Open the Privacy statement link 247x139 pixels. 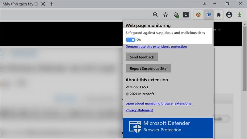coord(139,110)
